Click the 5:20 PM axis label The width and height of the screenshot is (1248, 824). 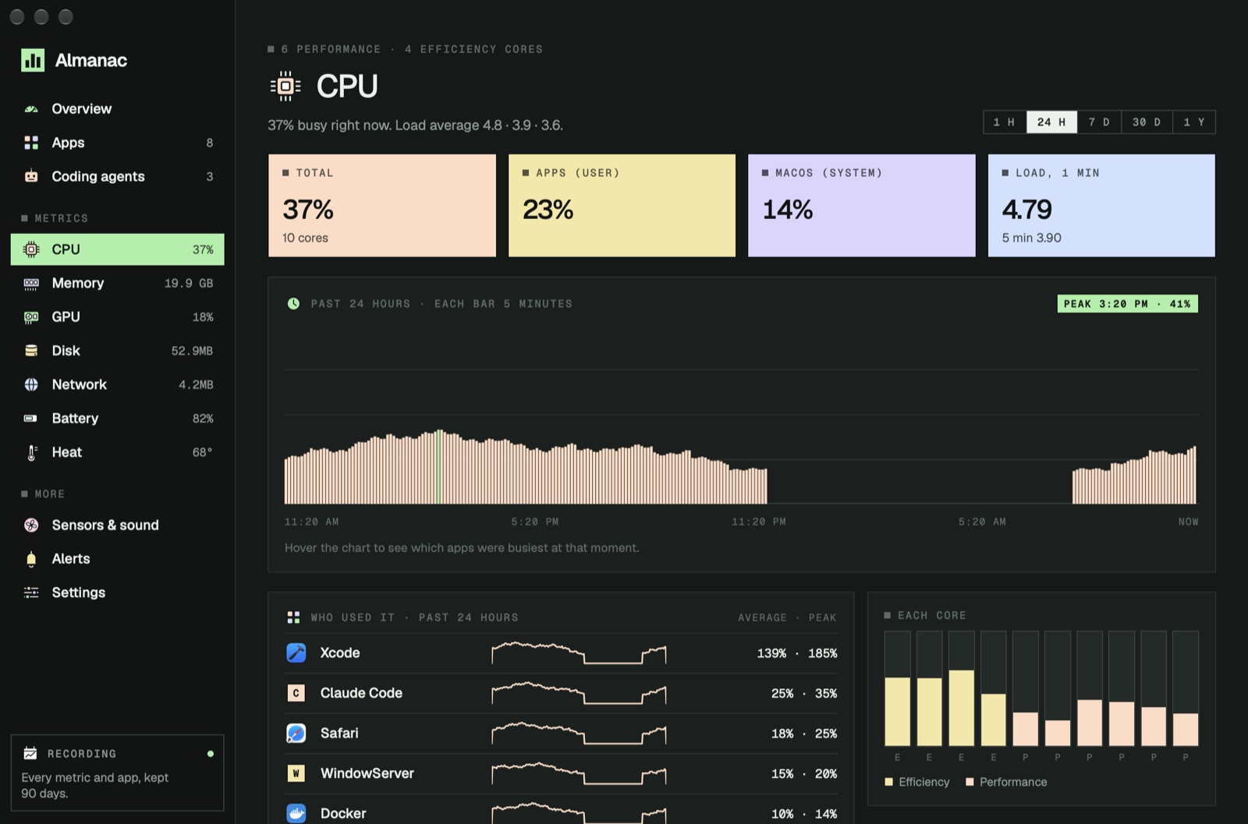(535, 522)
